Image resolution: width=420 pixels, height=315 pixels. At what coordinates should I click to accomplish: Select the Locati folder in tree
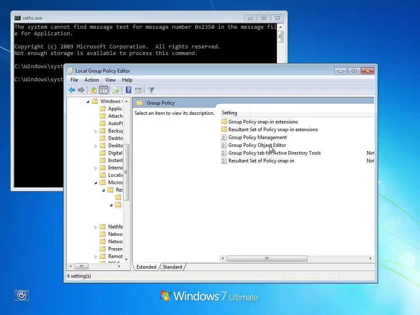pos(115,175)
